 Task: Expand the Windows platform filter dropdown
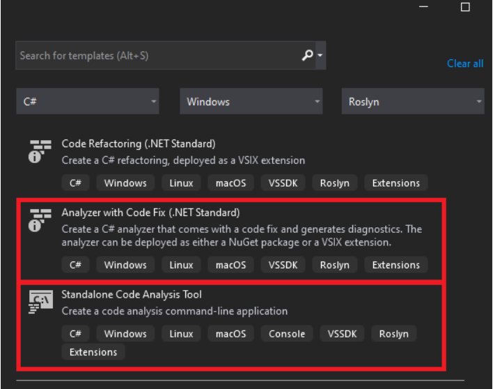click(251, 102)
